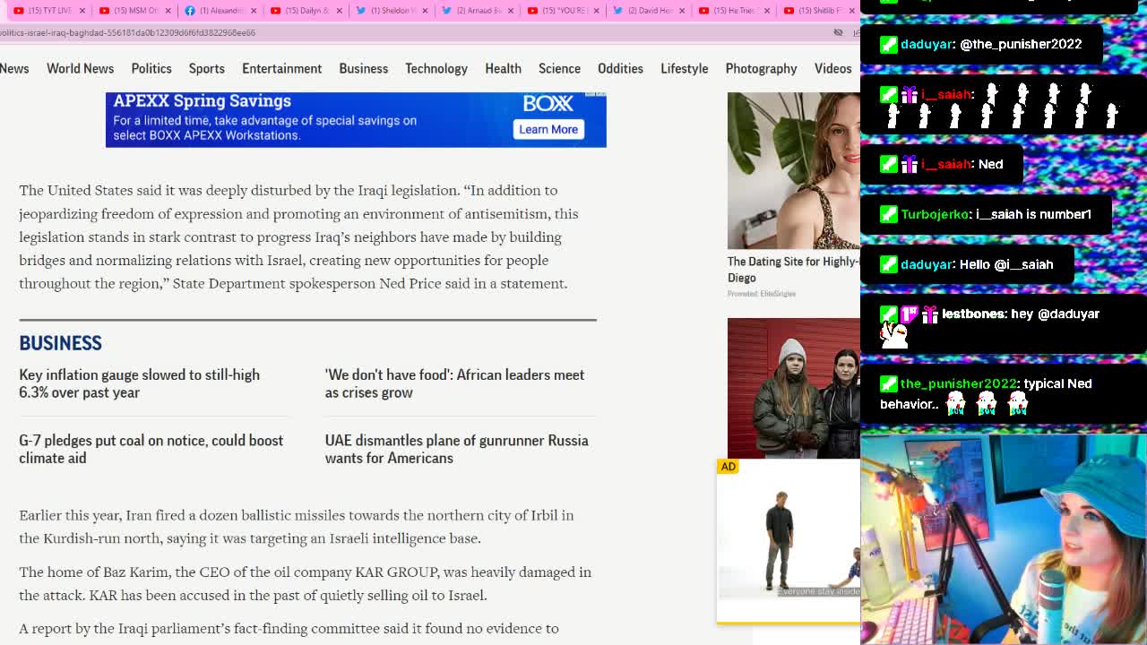The height and width of the screenshot is (645, 1147).
Task: Switch to the "YOU'RE" YouTube tab
Action: 563,10
